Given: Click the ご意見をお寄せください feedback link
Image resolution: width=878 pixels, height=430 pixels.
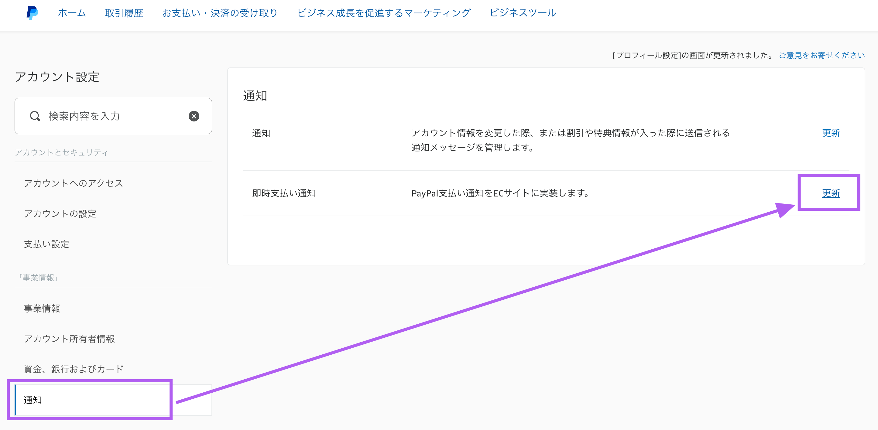Looking at the screenshot, I should click(822, 55).
